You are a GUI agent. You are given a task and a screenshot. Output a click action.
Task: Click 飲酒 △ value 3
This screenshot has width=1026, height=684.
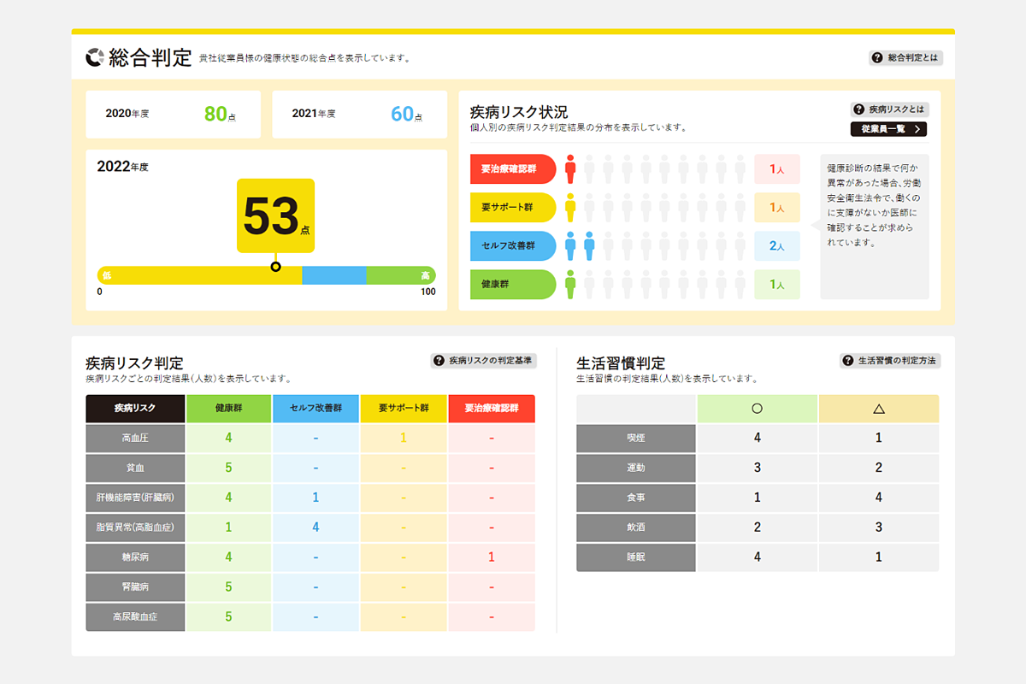point(879,528)
